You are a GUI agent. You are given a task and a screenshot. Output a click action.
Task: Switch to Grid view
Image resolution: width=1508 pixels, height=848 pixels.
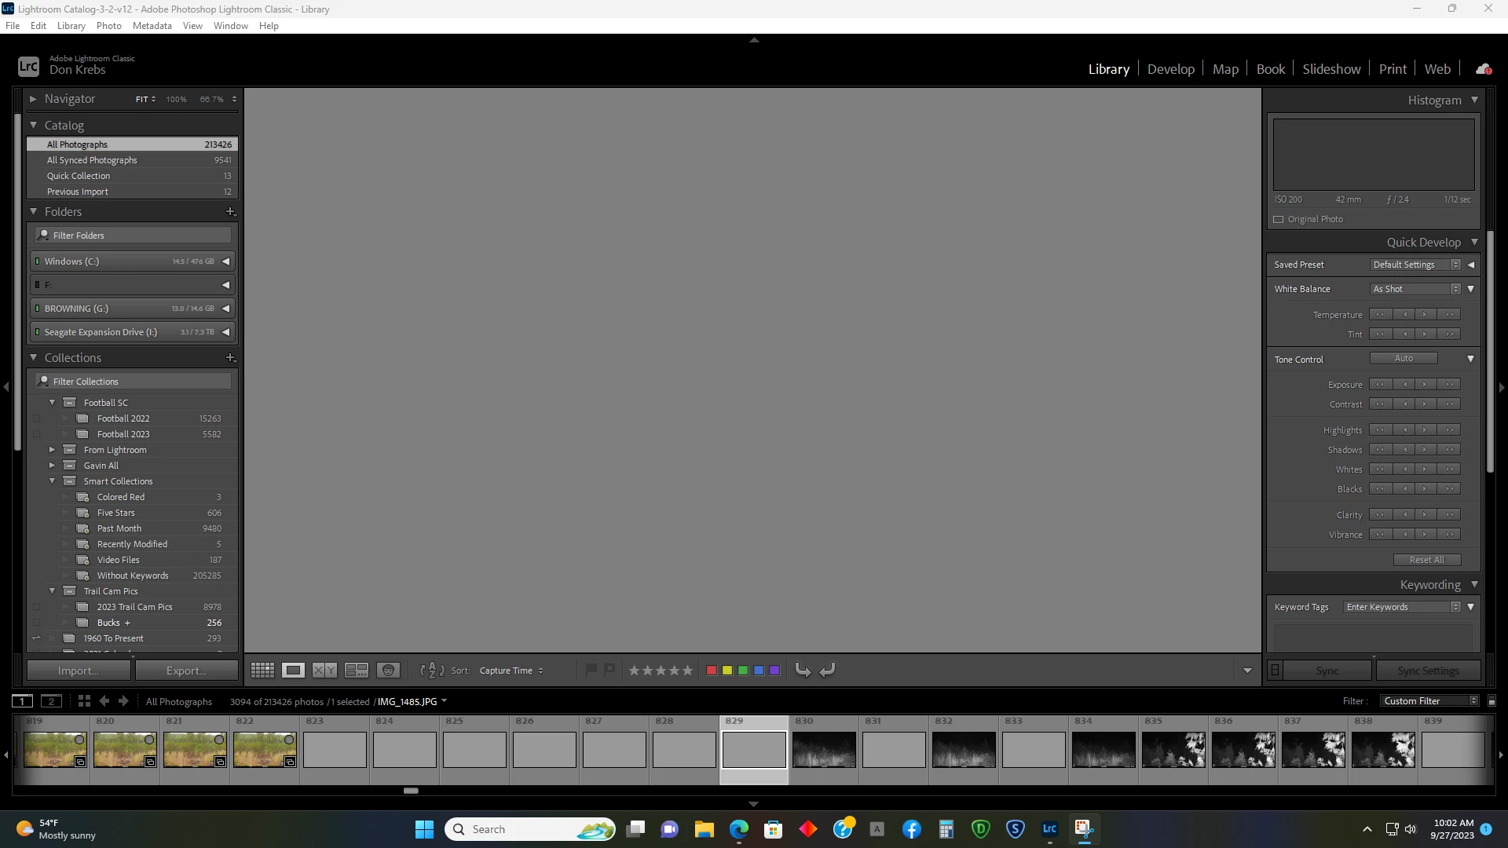[x=262, y=671]
